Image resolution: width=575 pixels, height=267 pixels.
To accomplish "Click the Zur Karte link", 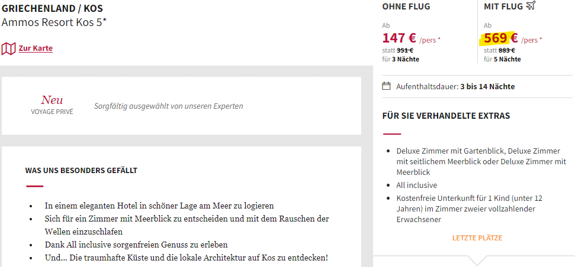I will pos(36,48).
